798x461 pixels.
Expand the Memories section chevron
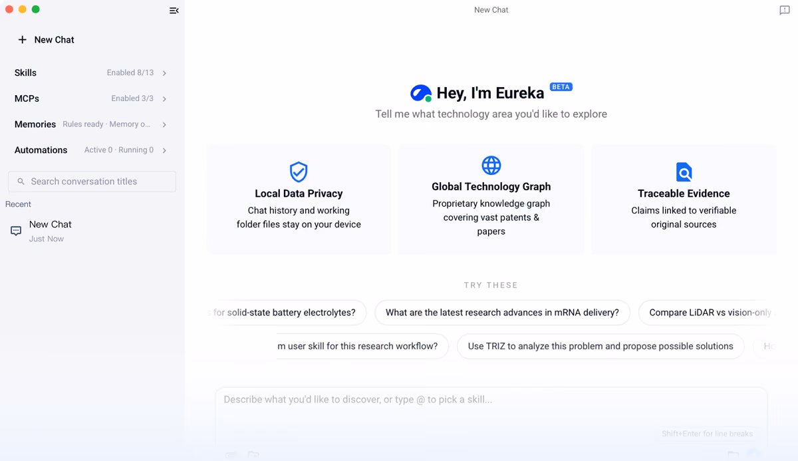(164, 125)
